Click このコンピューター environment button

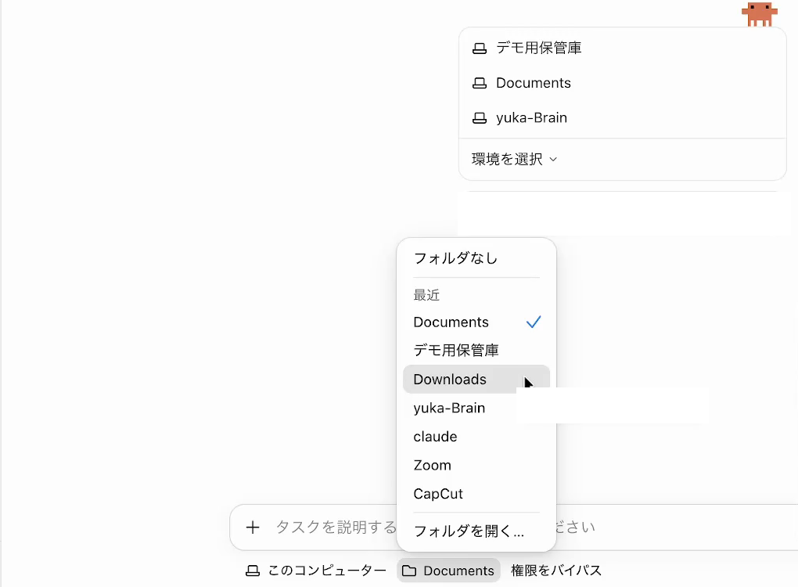point(316,571)
